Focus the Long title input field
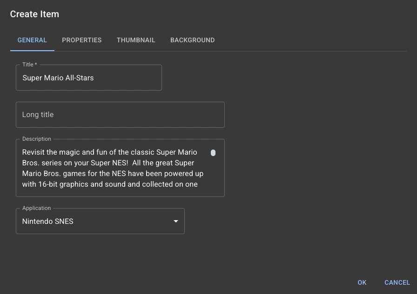This screenshot has width=417, height=294. 120,115
